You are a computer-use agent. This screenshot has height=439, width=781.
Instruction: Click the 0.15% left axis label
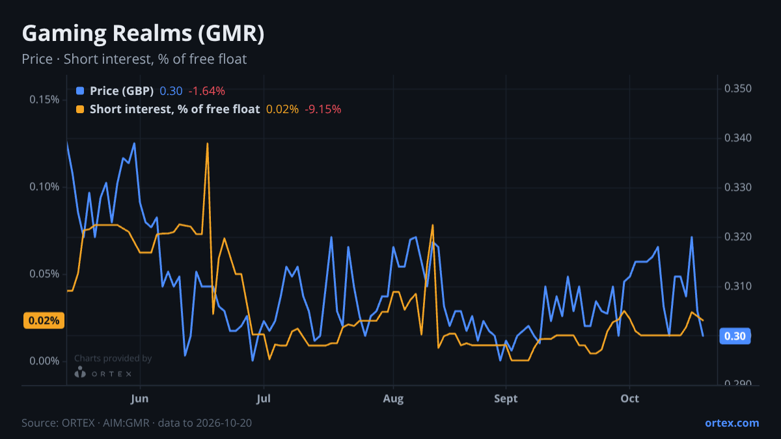pos(44,100)
